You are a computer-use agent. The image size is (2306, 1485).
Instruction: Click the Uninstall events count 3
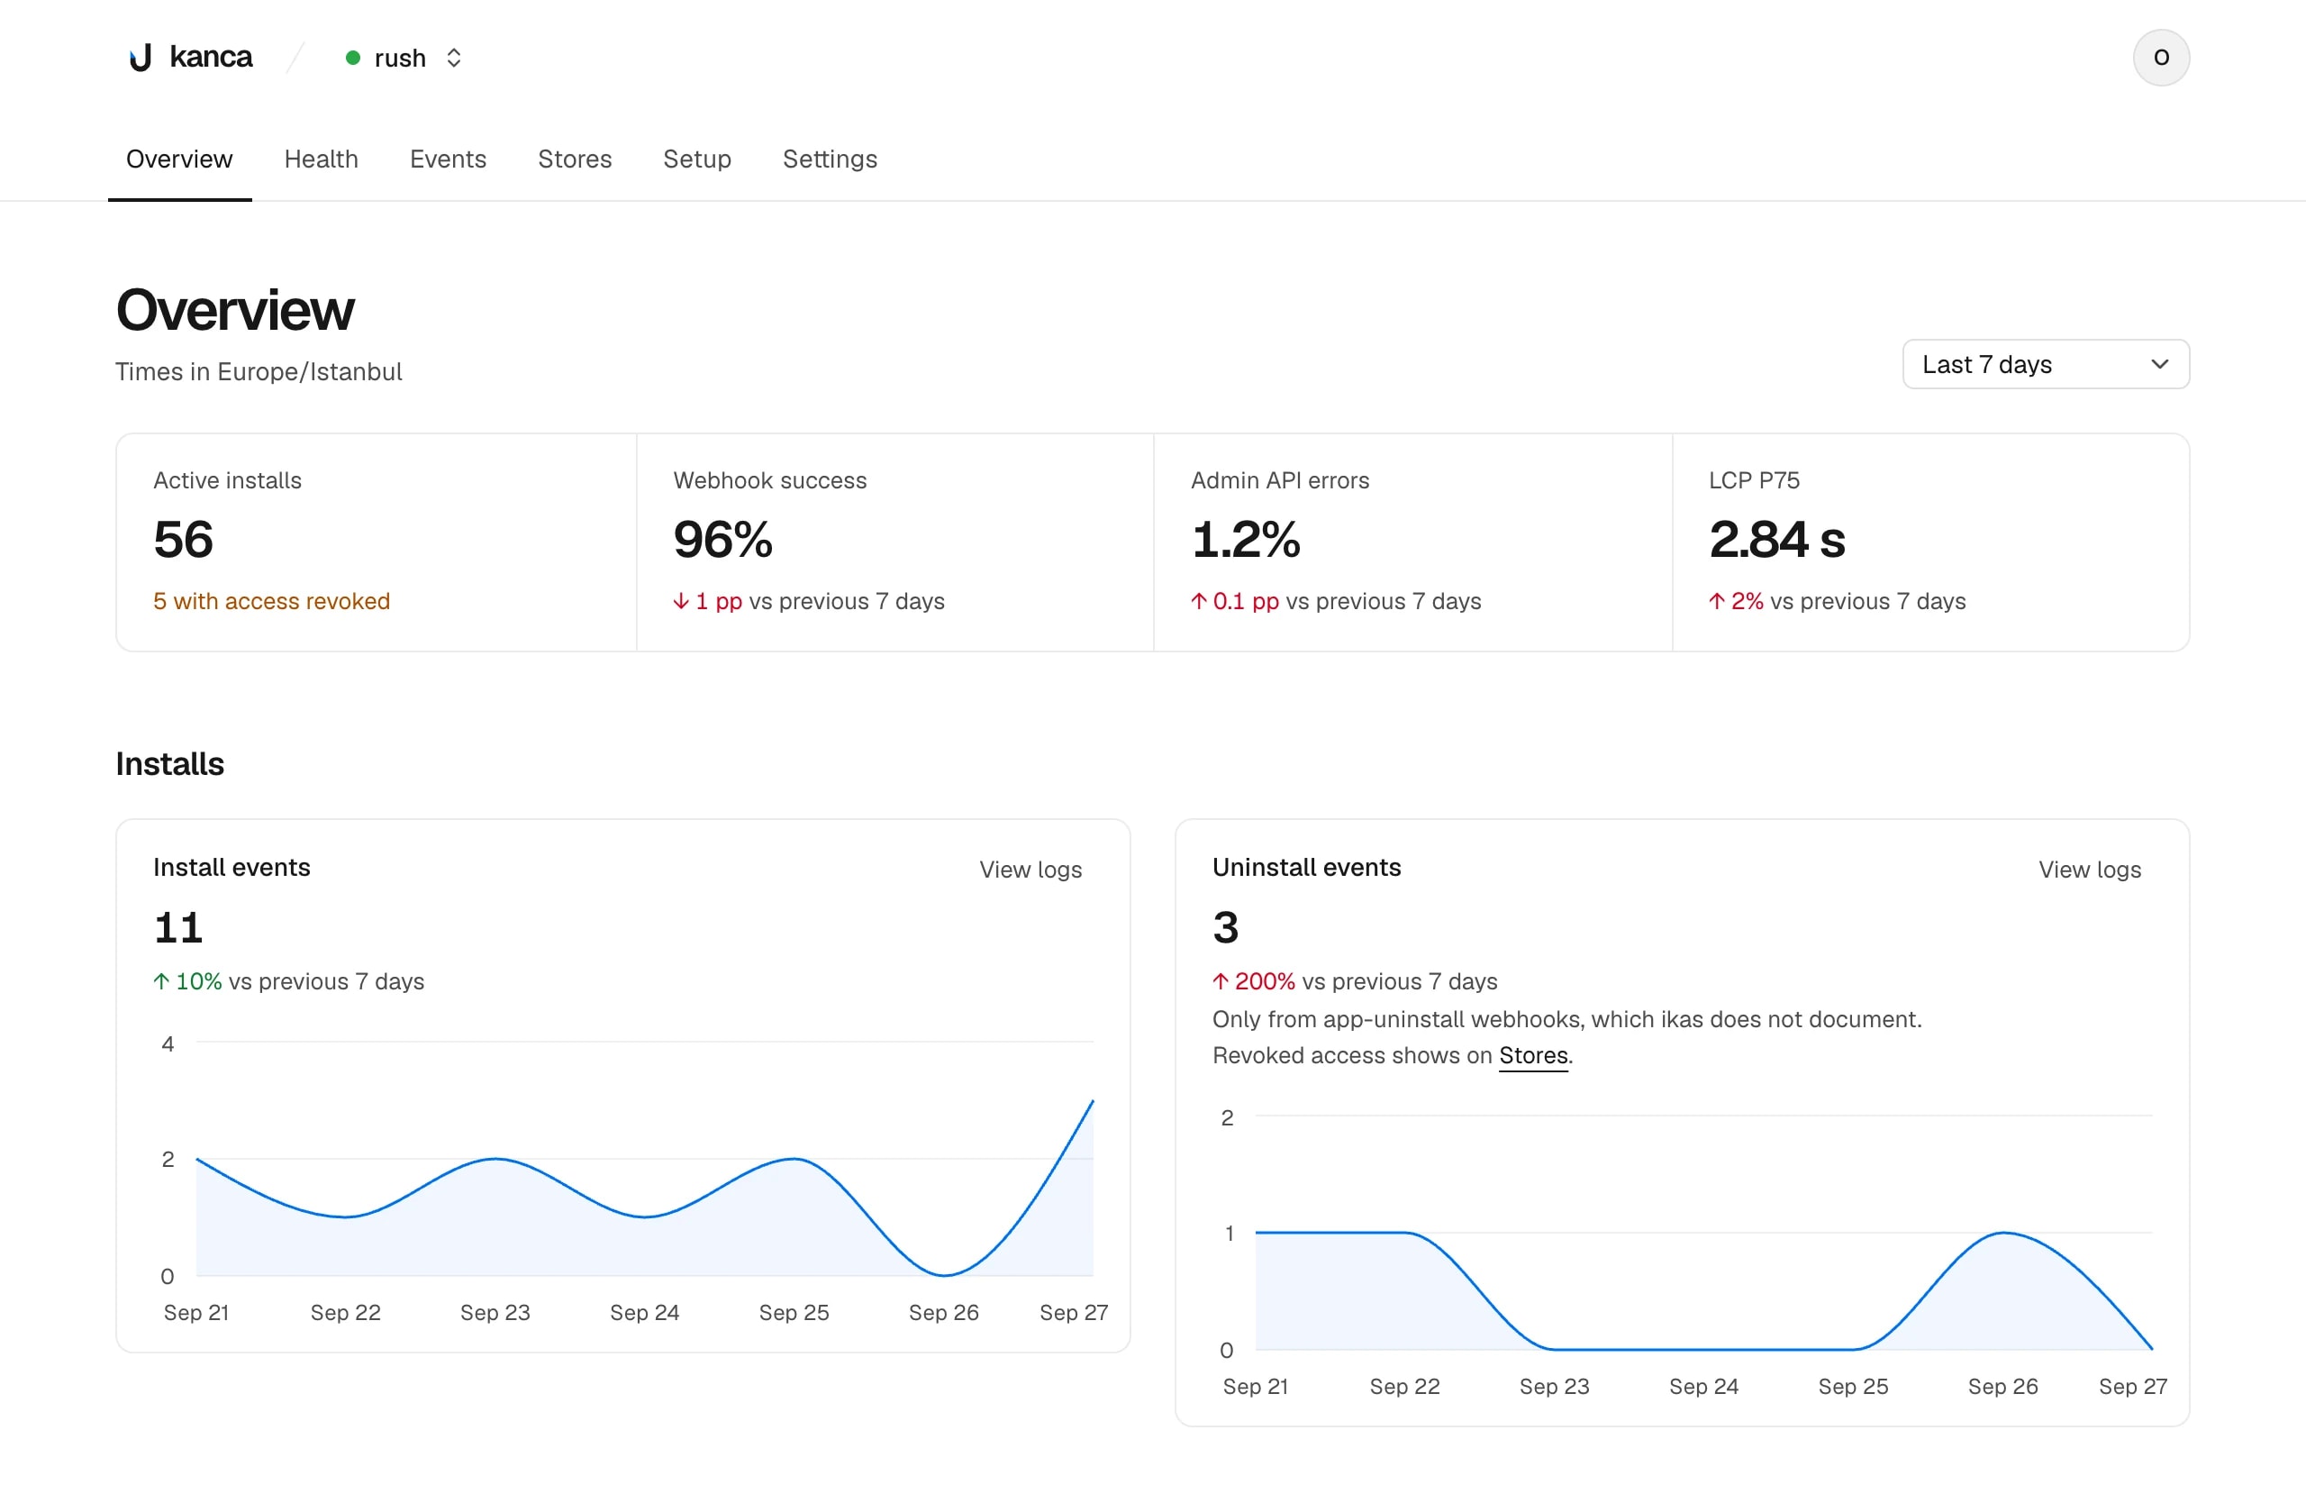click(1226, 927)
